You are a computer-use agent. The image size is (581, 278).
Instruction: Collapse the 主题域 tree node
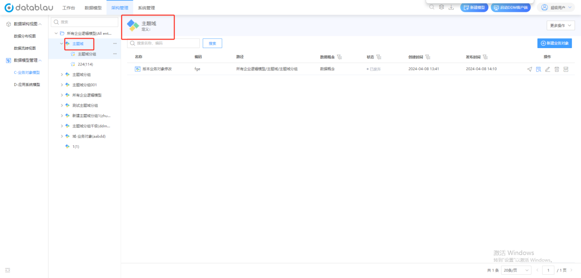pyautogui.click(x=61, y=44)
